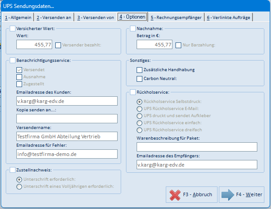Go to the 3 - Versenden von tab
The width and height of the screenshot is (271, 209).
[95, 17]
